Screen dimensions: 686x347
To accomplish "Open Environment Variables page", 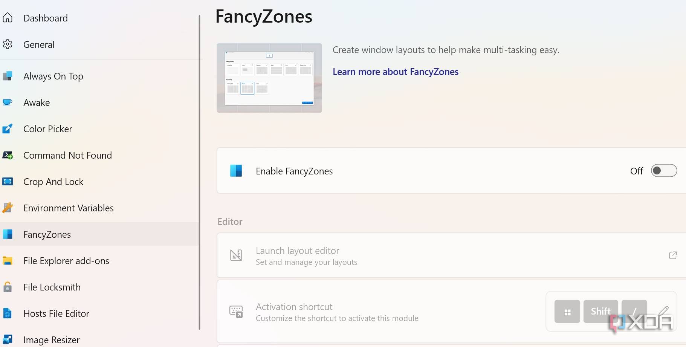I will 100,208.
